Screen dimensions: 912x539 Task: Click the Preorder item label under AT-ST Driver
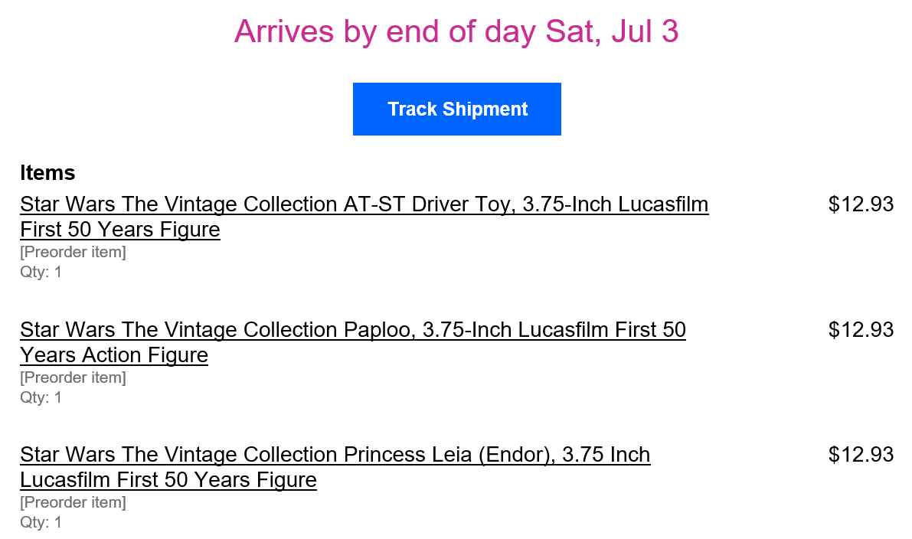[x=73, y=252]
